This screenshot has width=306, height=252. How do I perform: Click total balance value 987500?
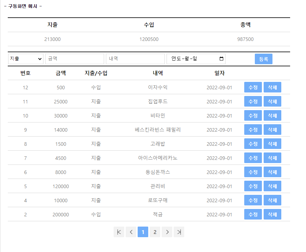(x=245, y=39)
